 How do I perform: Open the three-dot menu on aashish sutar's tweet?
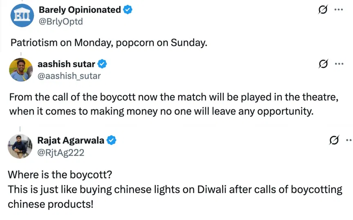(x=339, y=64)
